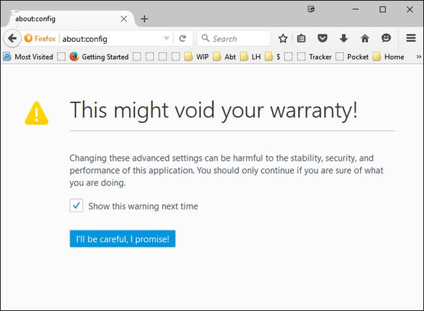424x311 pixels.
Task: Close the about:config tab
Action: coord(124,19)
